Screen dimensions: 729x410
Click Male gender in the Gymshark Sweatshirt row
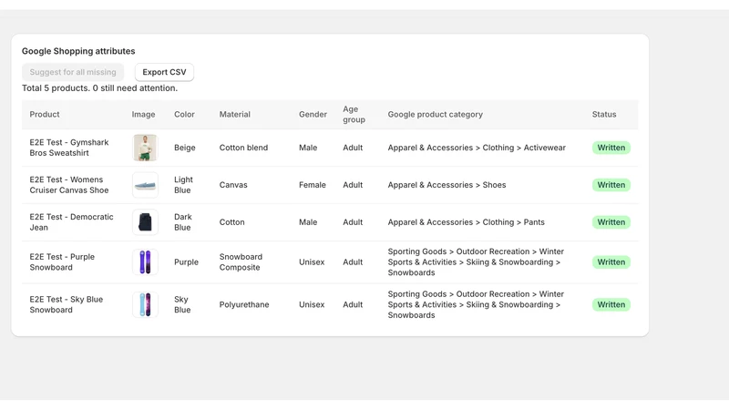coord(308,148)
